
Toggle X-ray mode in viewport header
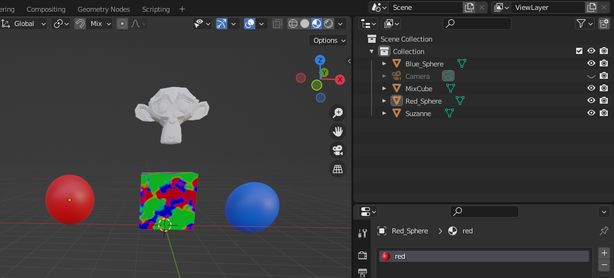(277, 24)
